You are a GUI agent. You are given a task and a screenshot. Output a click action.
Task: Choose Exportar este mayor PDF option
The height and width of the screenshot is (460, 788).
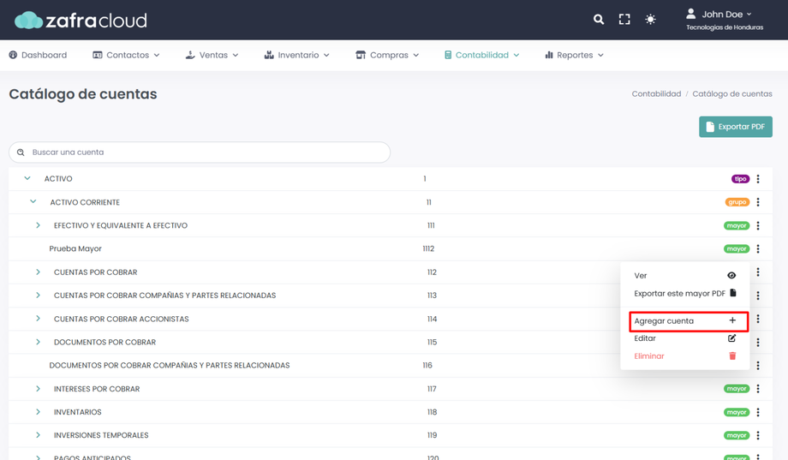pyautogui.click(x=685, y=293)
